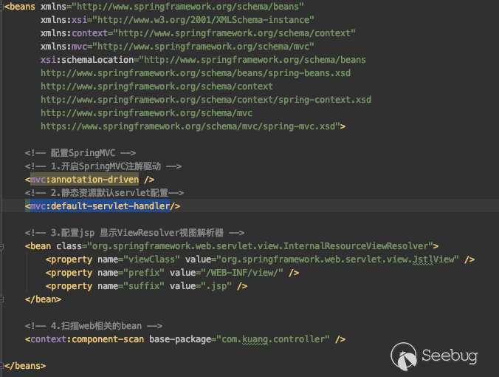Click the "suffix" property name

click(144, 286)
